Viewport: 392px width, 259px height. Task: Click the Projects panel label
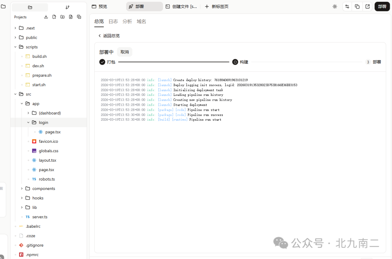(x=20, y=17)
